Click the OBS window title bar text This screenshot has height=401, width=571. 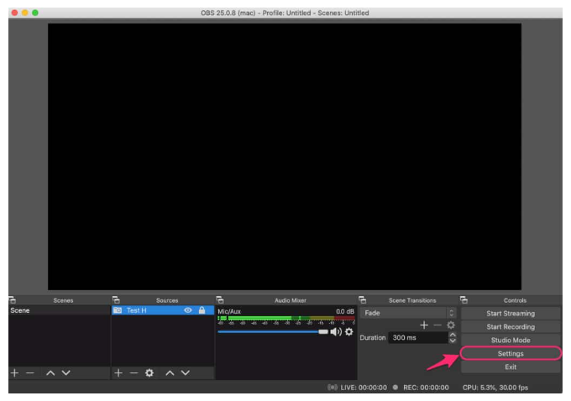pos(285,13)
